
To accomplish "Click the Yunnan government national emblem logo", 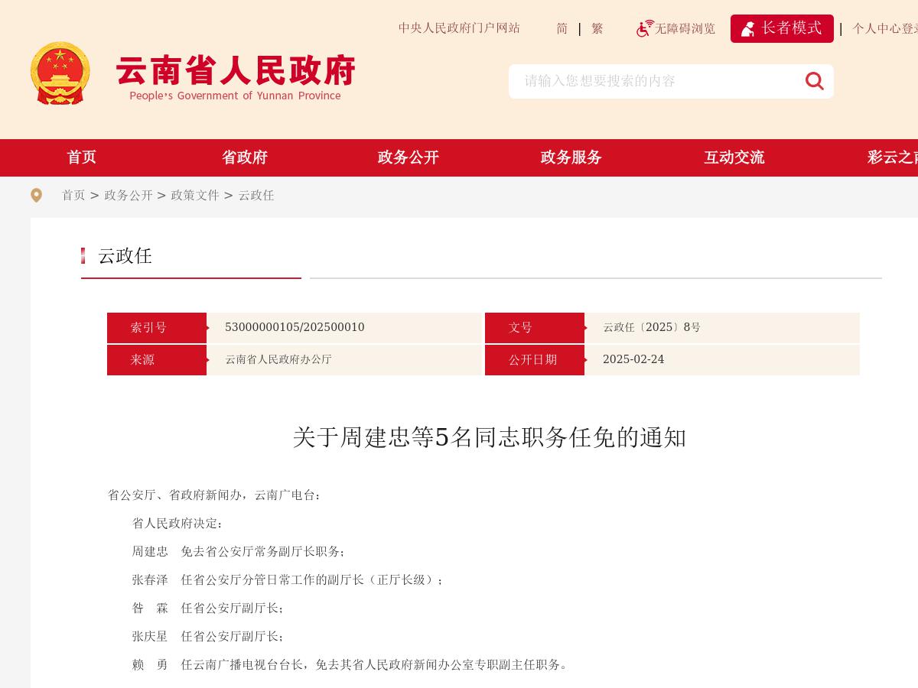I will (x=60, y=73).
